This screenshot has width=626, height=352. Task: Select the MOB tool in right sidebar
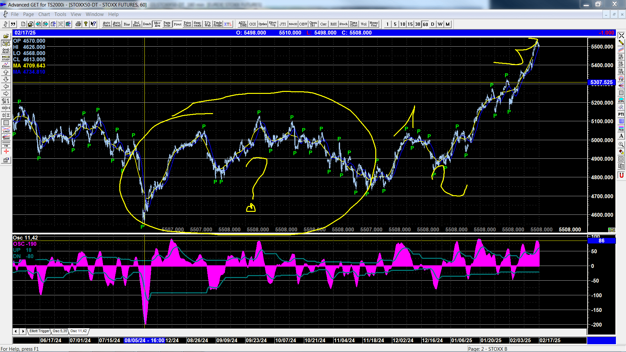pyautogui.click(x=621, y=128)
